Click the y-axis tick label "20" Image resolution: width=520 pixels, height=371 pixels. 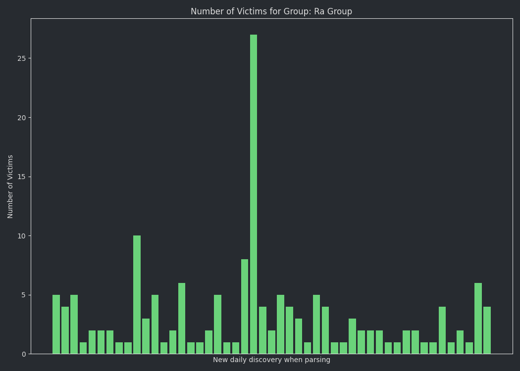coord(22,118)
